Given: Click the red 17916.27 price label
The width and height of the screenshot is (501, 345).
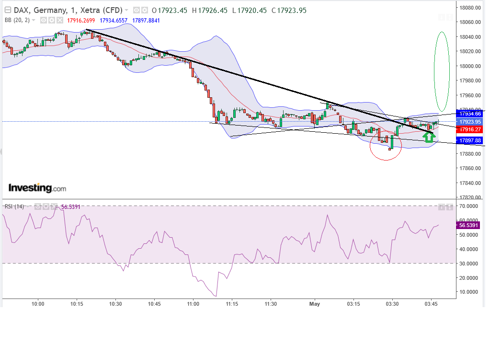Looking at the screenshot, I should point(469,129).
